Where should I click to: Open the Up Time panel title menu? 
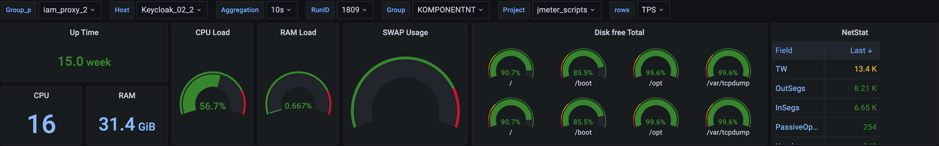pyautogui.click(x=84, y=32)
